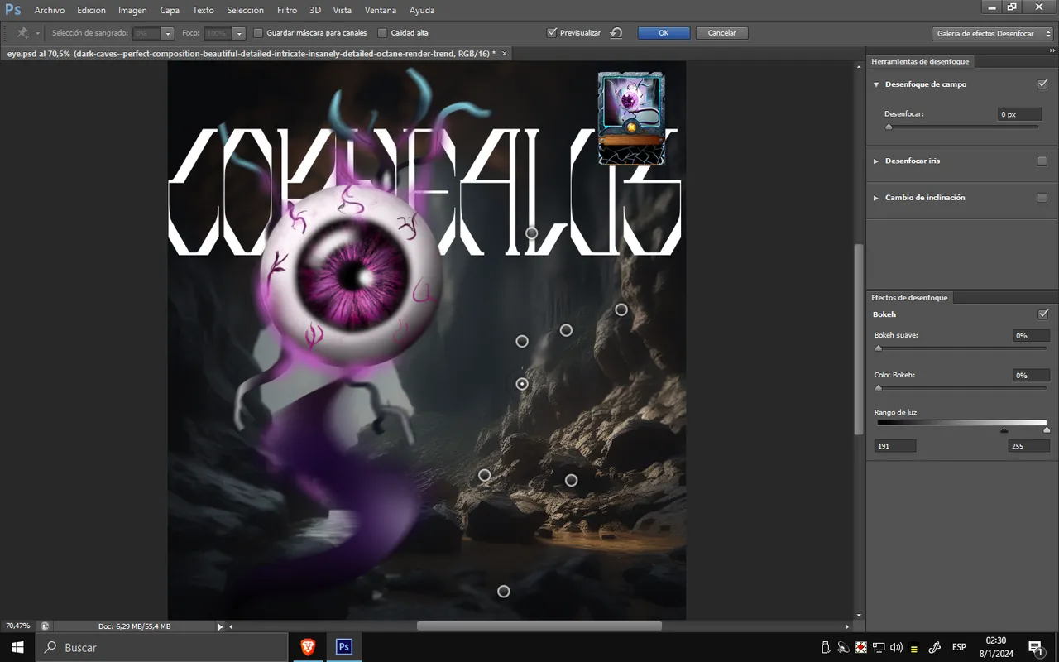Click the status bar export icon beside zoom
This screenshot has width=1059, height=662.
click(44, 626)
